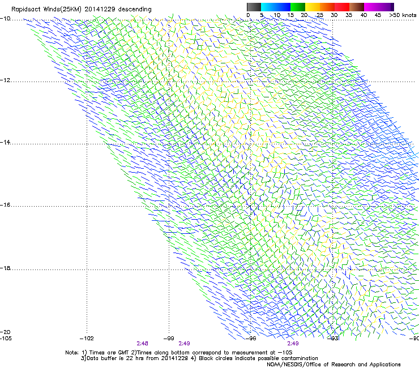Click the magenta-purple 40-50 knots color band
Viewport: 419px width, 368px height.
(x=379, y=7)
